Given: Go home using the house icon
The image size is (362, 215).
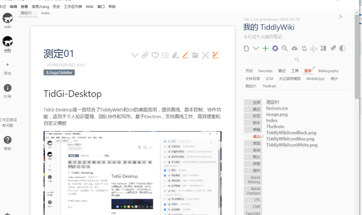Looking at the screenshot, I should (x=246, y=48).
